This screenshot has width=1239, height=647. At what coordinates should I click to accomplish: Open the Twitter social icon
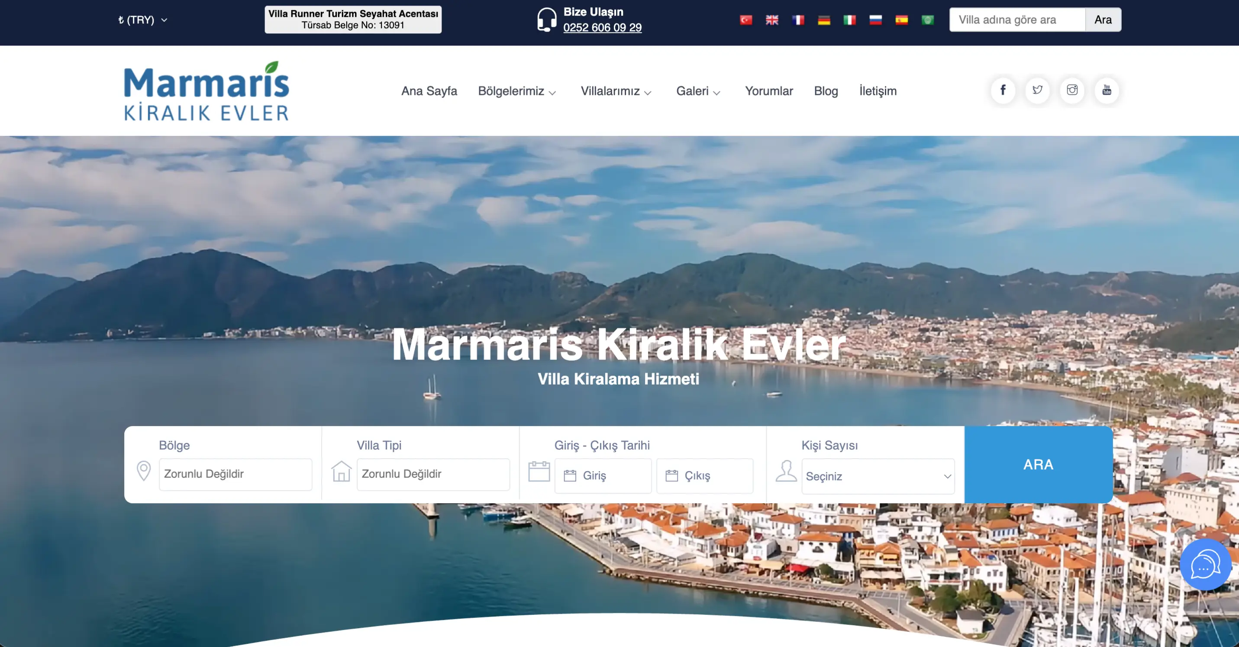[1037, 90]
